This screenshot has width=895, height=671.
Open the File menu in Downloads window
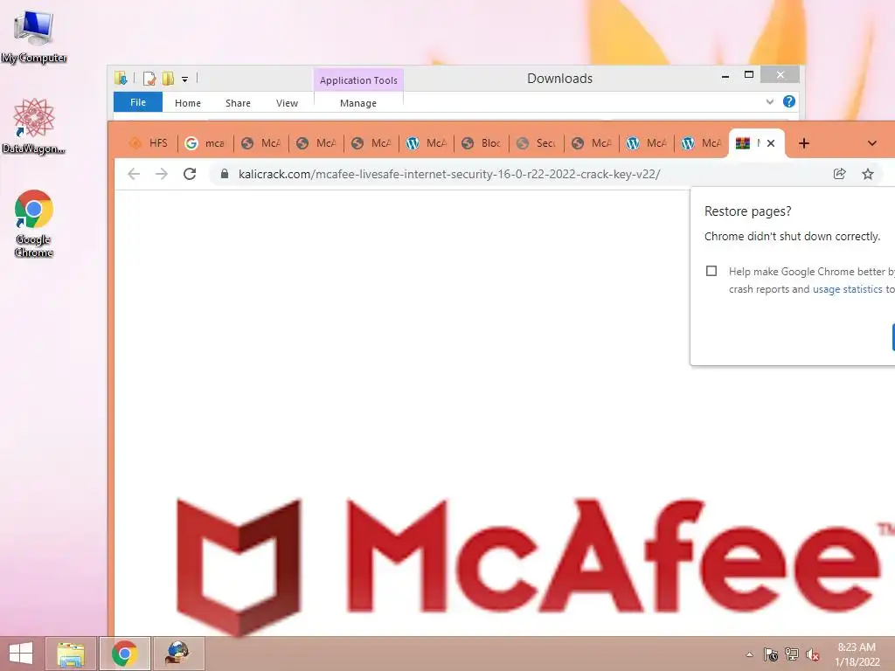click(138, 102)
